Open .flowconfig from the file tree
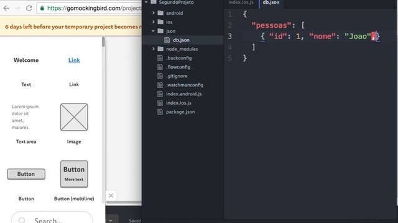The image size is (398, 223). 178,67
